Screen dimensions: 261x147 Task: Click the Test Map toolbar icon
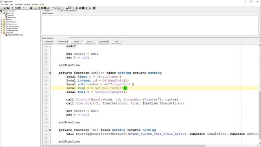(94, 8)
